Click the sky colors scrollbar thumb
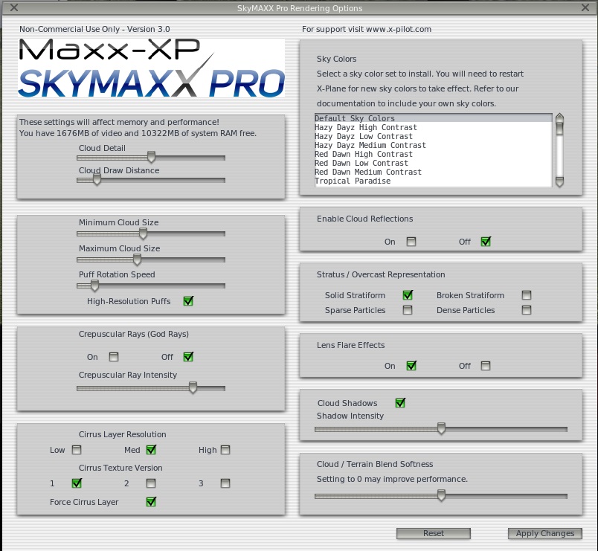 (x=559, y=129)
